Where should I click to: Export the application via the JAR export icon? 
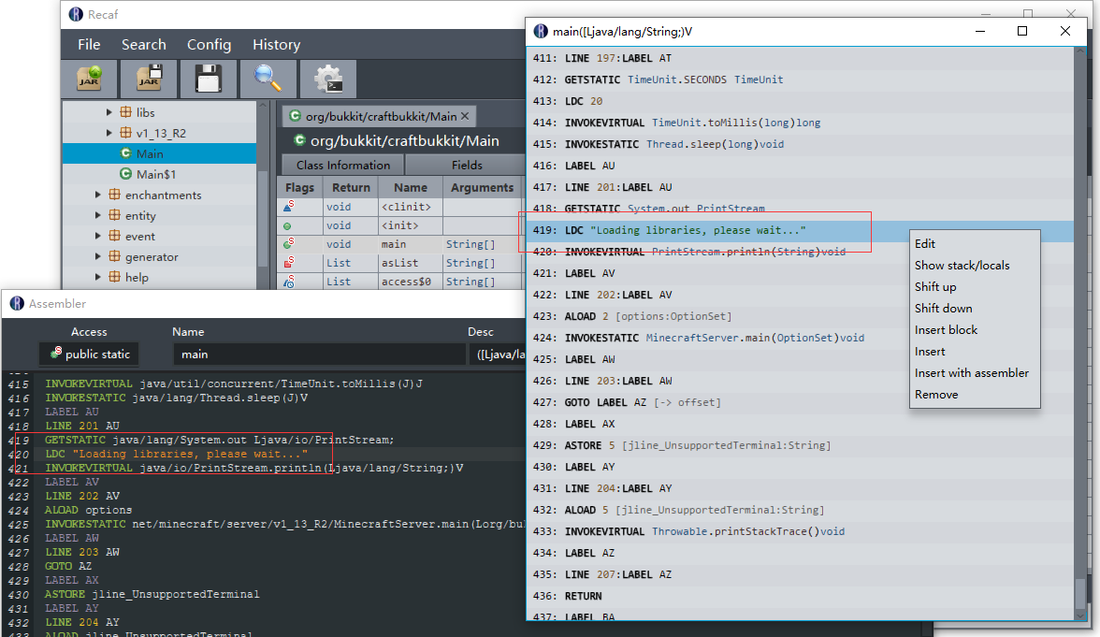(x=150, y=79)
